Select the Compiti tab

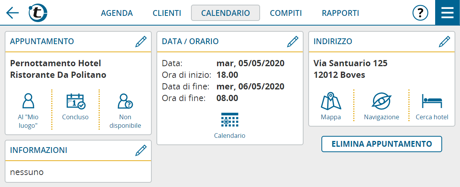[x=286, y=13]
